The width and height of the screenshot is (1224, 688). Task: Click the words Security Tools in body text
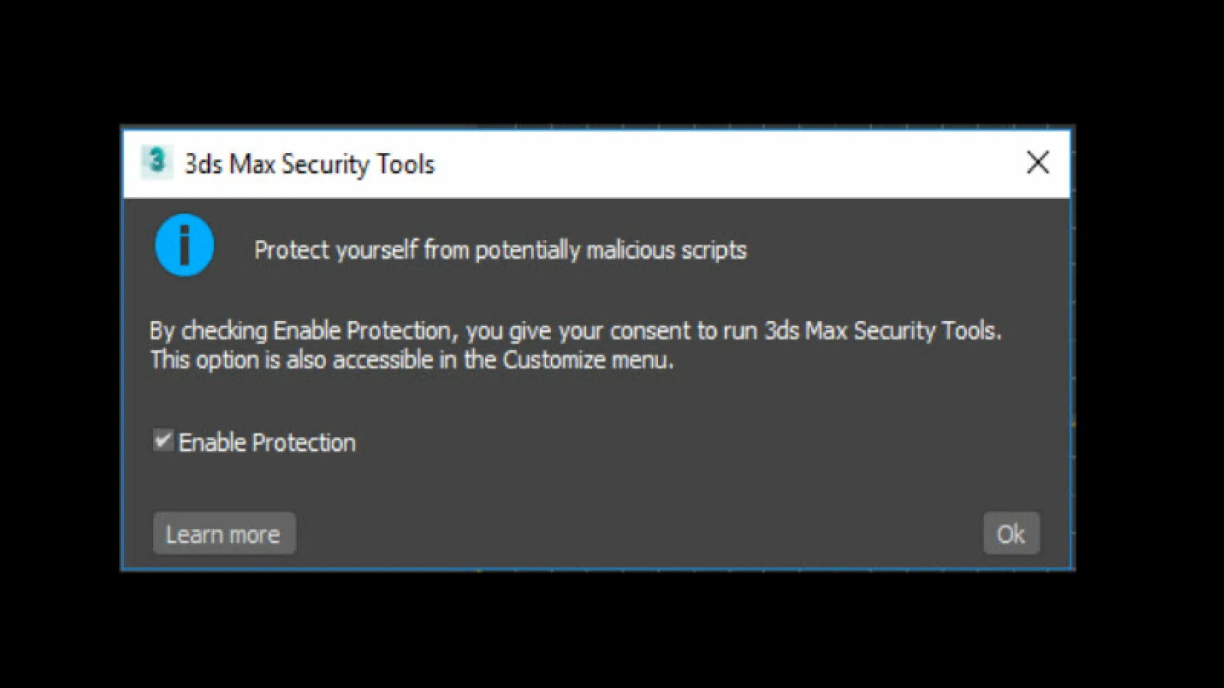(927, 331)
